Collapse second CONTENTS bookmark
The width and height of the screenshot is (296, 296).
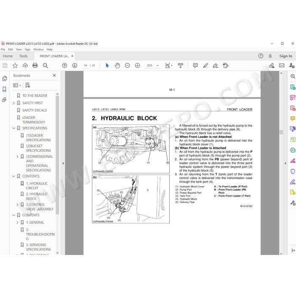tap(14, 215)
